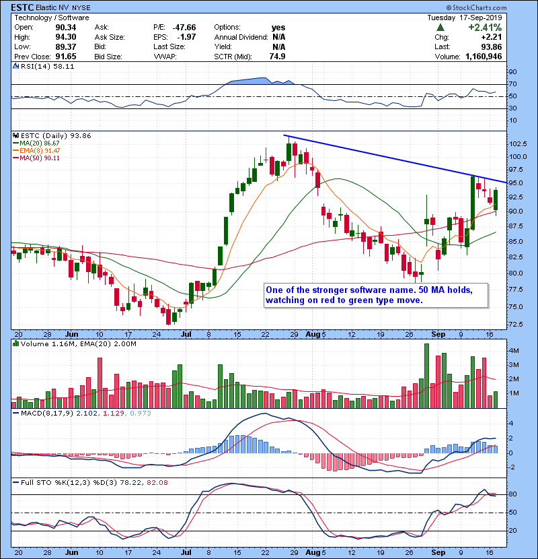Click the 4M volume axis label

pyautogui.click(x=514, y=351)
